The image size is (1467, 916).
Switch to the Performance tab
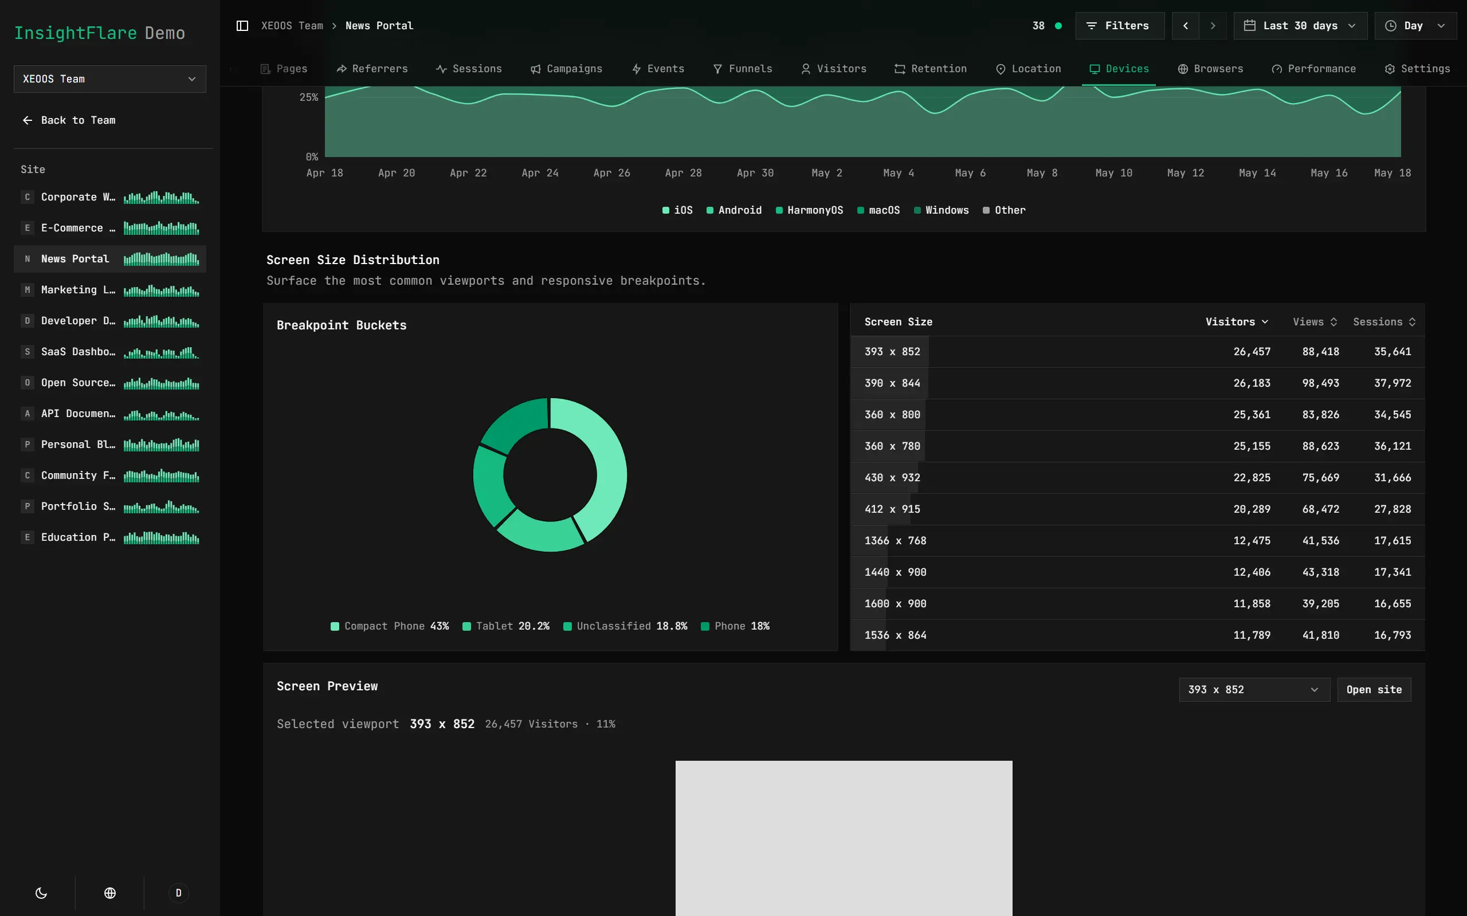pos(1313,69)
